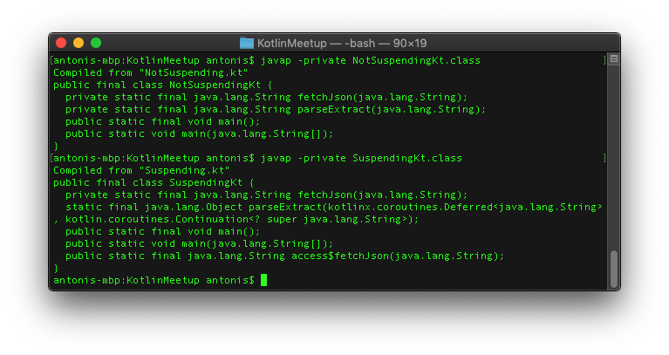Click the access$fetchJson method line

(x=285, y=256)
